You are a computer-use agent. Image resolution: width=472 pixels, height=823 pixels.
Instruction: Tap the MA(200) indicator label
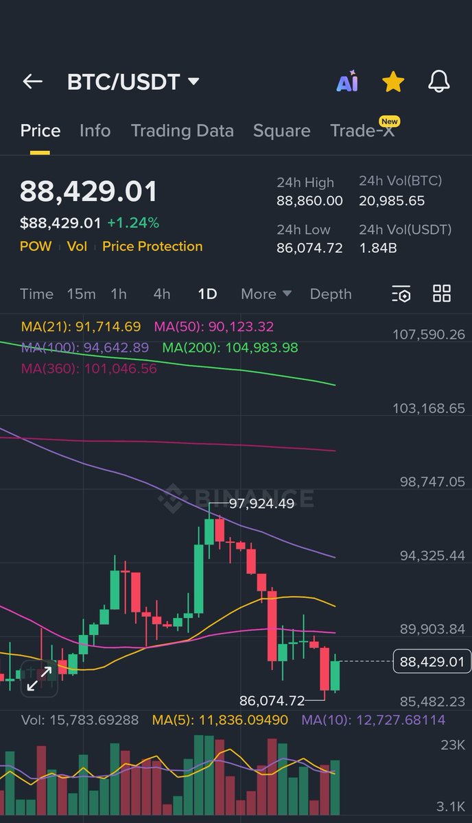(230, 348)
